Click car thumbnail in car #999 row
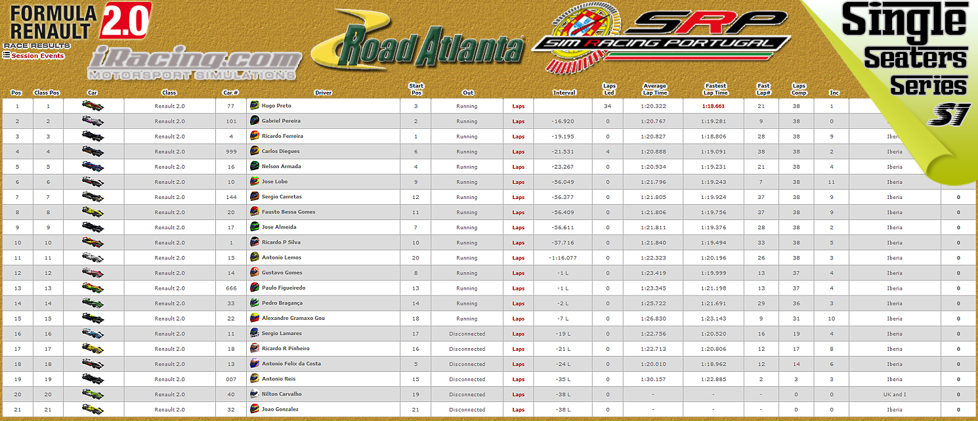Image resolution: width=978 pixels, height=421 pixels. click(x=93, y=151)
